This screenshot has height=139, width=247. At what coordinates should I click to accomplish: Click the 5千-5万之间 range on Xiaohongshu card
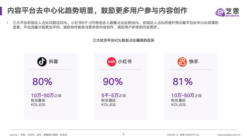(x=113, y=95)
